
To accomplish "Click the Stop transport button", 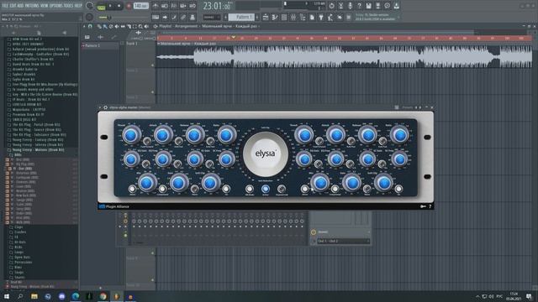I will coord(119,6).
